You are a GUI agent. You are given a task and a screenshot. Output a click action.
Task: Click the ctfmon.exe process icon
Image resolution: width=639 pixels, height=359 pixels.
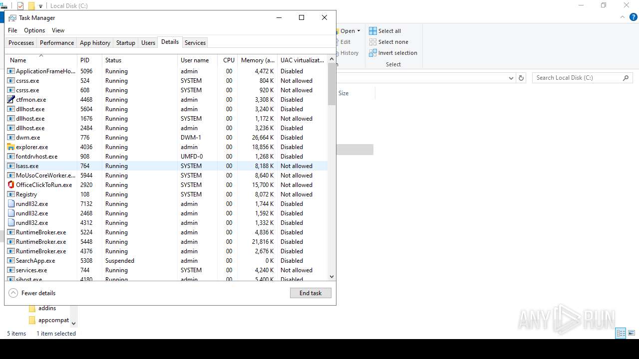point(11,100)
